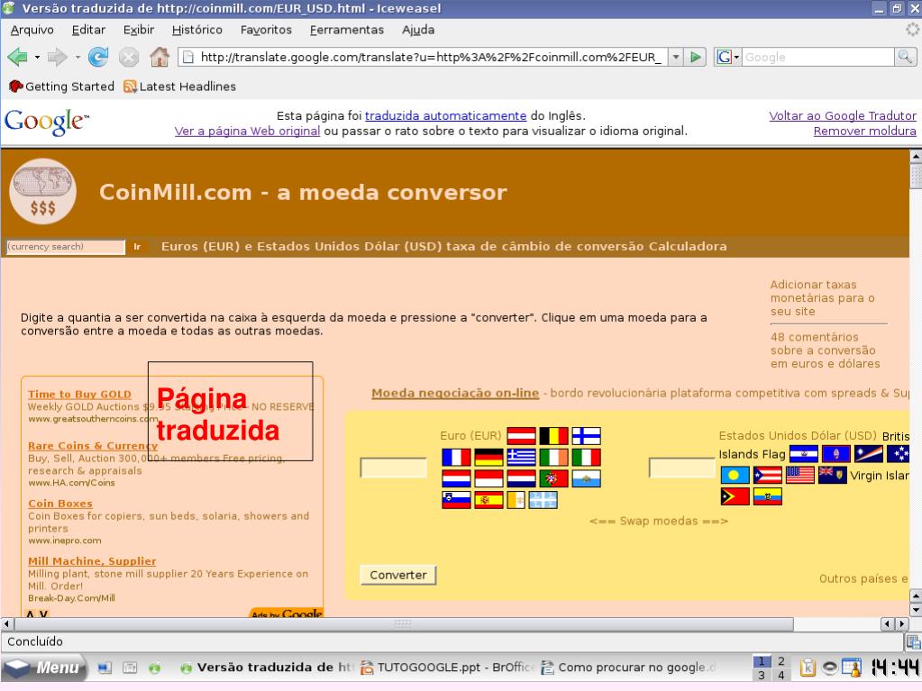Select the Marshall Islands flag
The height and width of the screenshot is (691, 922).
click(869, 454)
